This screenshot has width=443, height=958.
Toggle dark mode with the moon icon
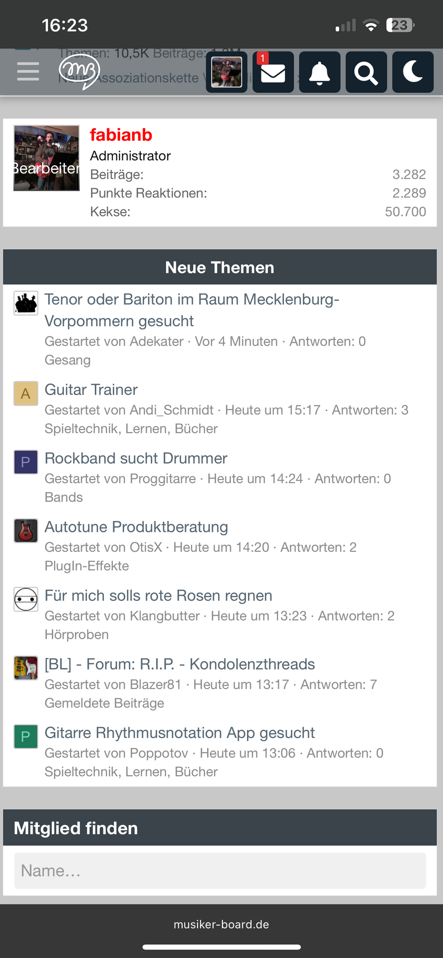coord(413,72)
